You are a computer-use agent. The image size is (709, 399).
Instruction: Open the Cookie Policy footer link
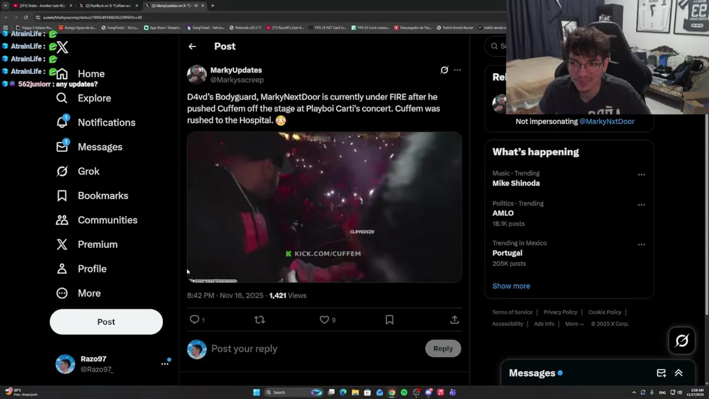pos(605,312)
